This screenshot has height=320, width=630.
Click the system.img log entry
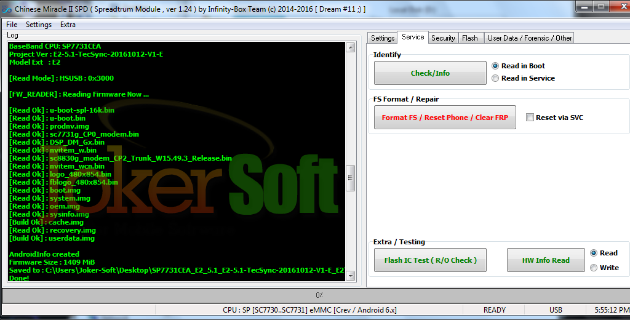49,199
